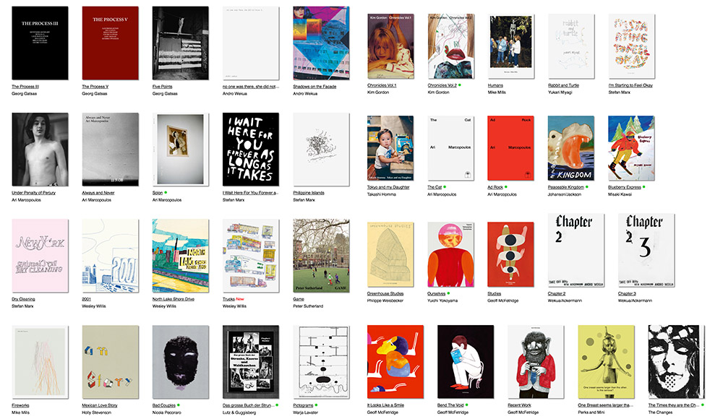
Task: Open the Peaceable Kingdom title link
Action: pyautogui.click(x=566, y=187)
